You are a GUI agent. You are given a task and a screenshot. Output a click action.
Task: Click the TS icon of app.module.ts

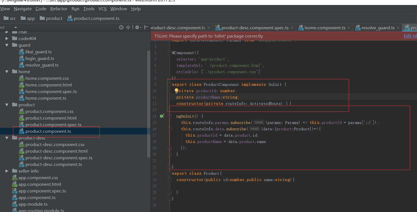coord(15,204)
